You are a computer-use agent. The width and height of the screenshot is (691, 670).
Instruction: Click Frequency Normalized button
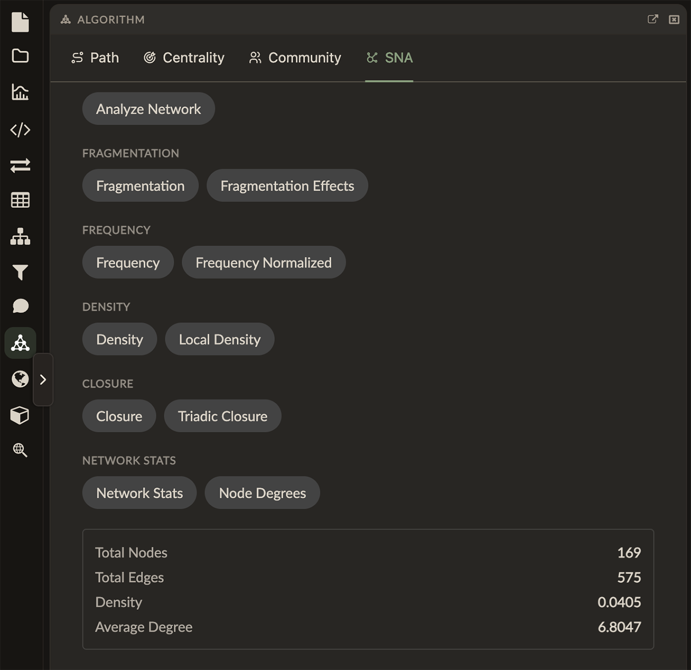[264, 263]
